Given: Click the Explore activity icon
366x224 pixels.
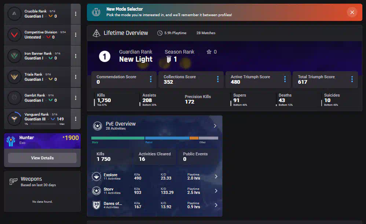Looking at the screenshot, I should click(x=96, y=177).
